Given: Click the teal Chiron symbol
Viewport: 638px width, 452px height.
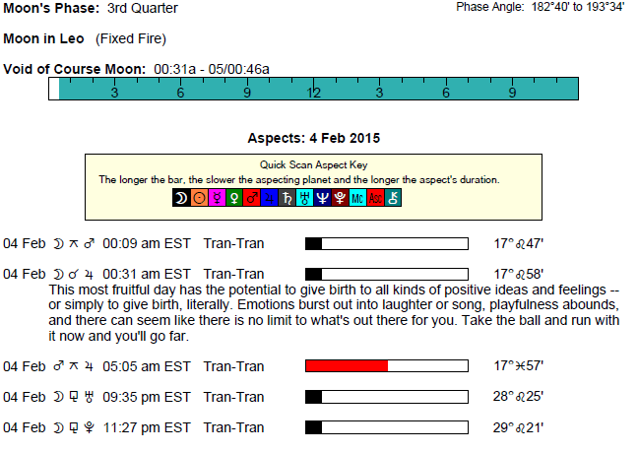Looking at the screenshot, I should 394,198.
